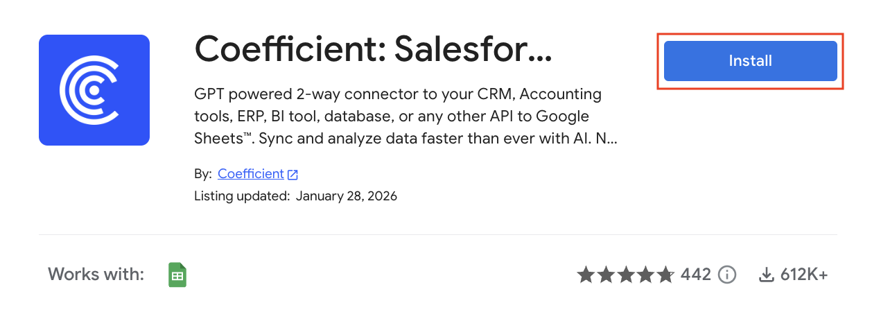Click the fourth rating star
This screenshot has width=872, height=330.
(x=645, y=275)
